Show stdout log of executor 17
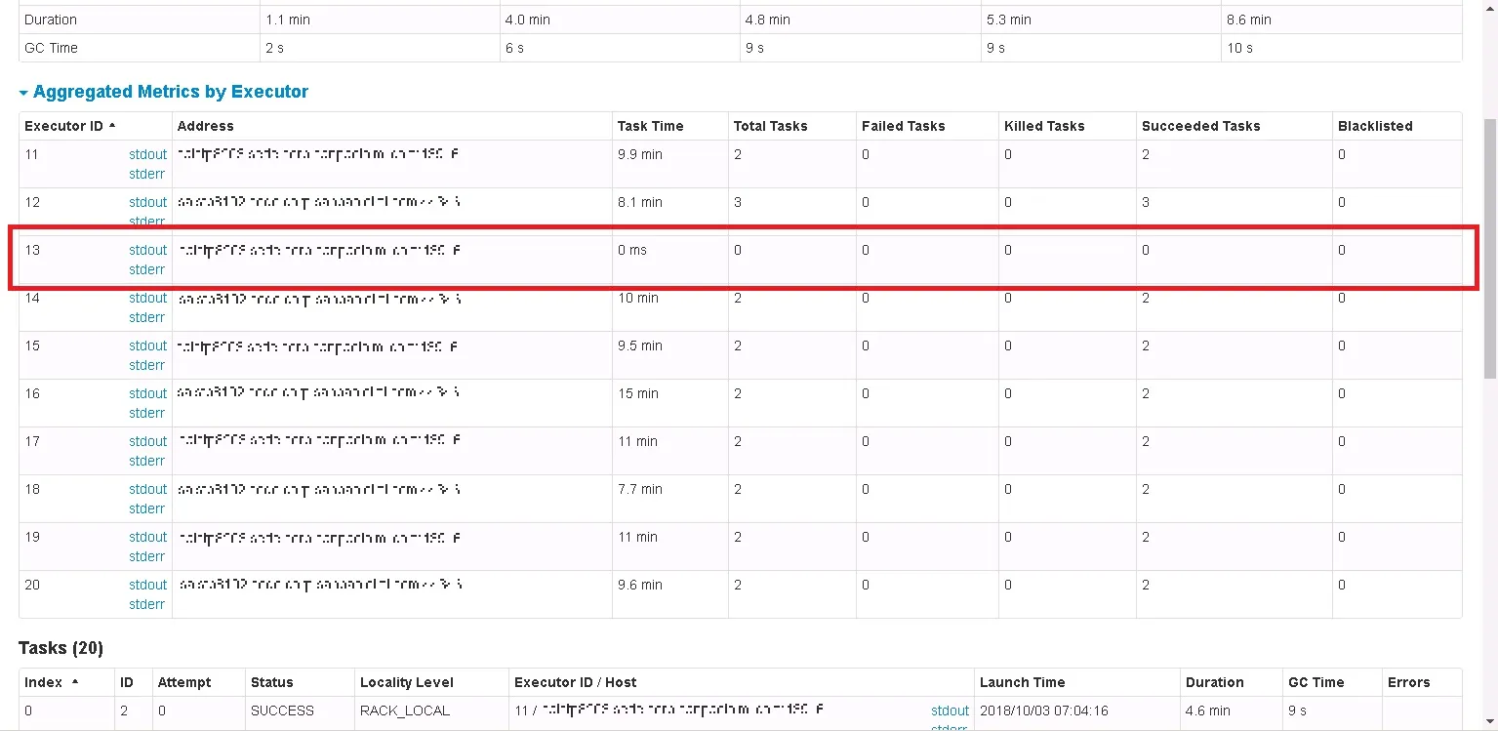Image resolution: width=1498 pixels, height=731 pixels. [147, 441]
